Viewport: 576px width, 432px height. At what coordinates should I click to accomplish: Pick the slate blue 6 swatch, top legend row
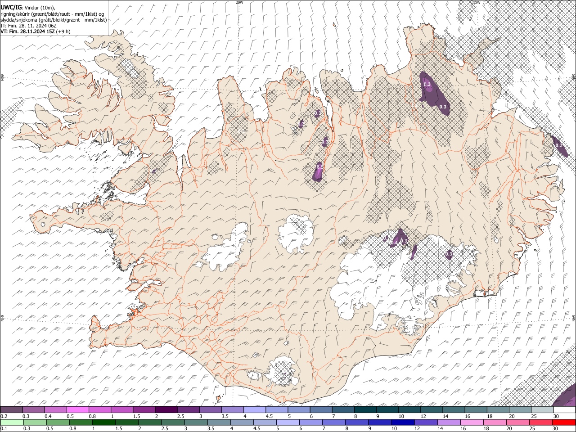[321, 410]
